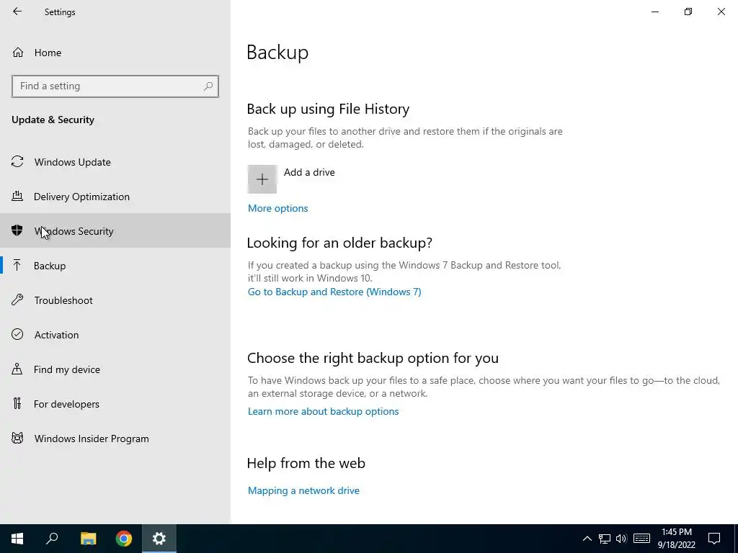
Task: Go to Backup and Restore (Windows 7)
Action: coord(334,292)
